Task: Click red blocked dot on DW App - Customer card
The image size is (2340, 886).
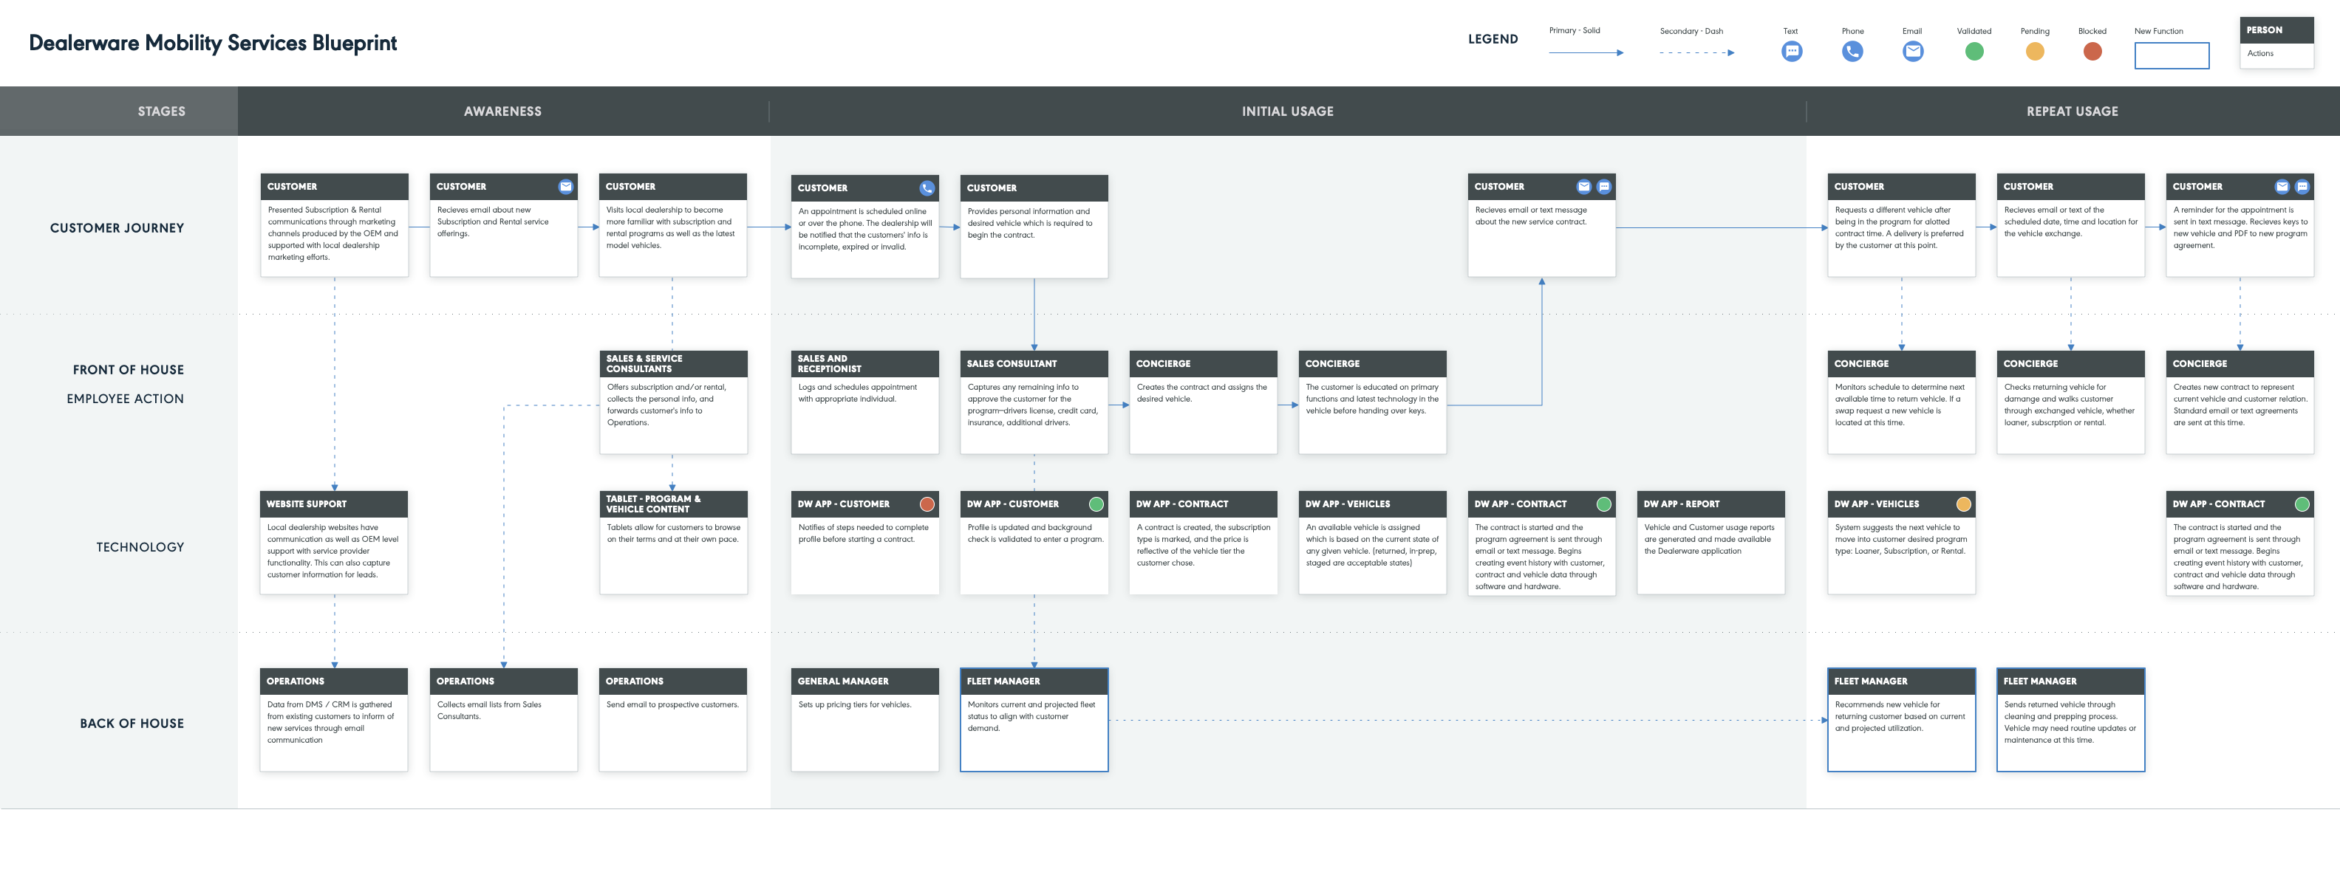Action: click(927, 504)
